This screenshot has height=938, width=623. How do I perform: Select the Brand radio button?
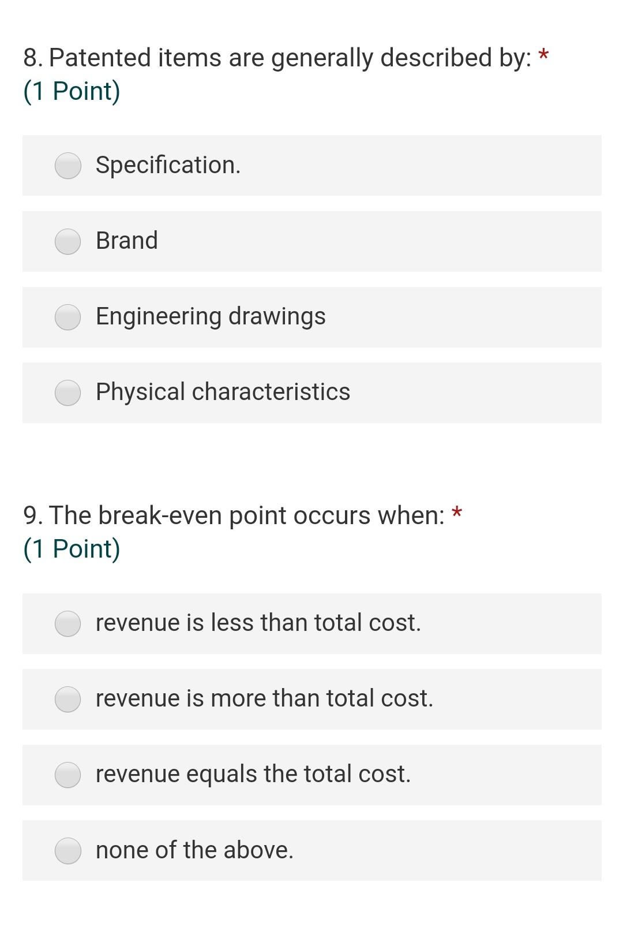67,241
